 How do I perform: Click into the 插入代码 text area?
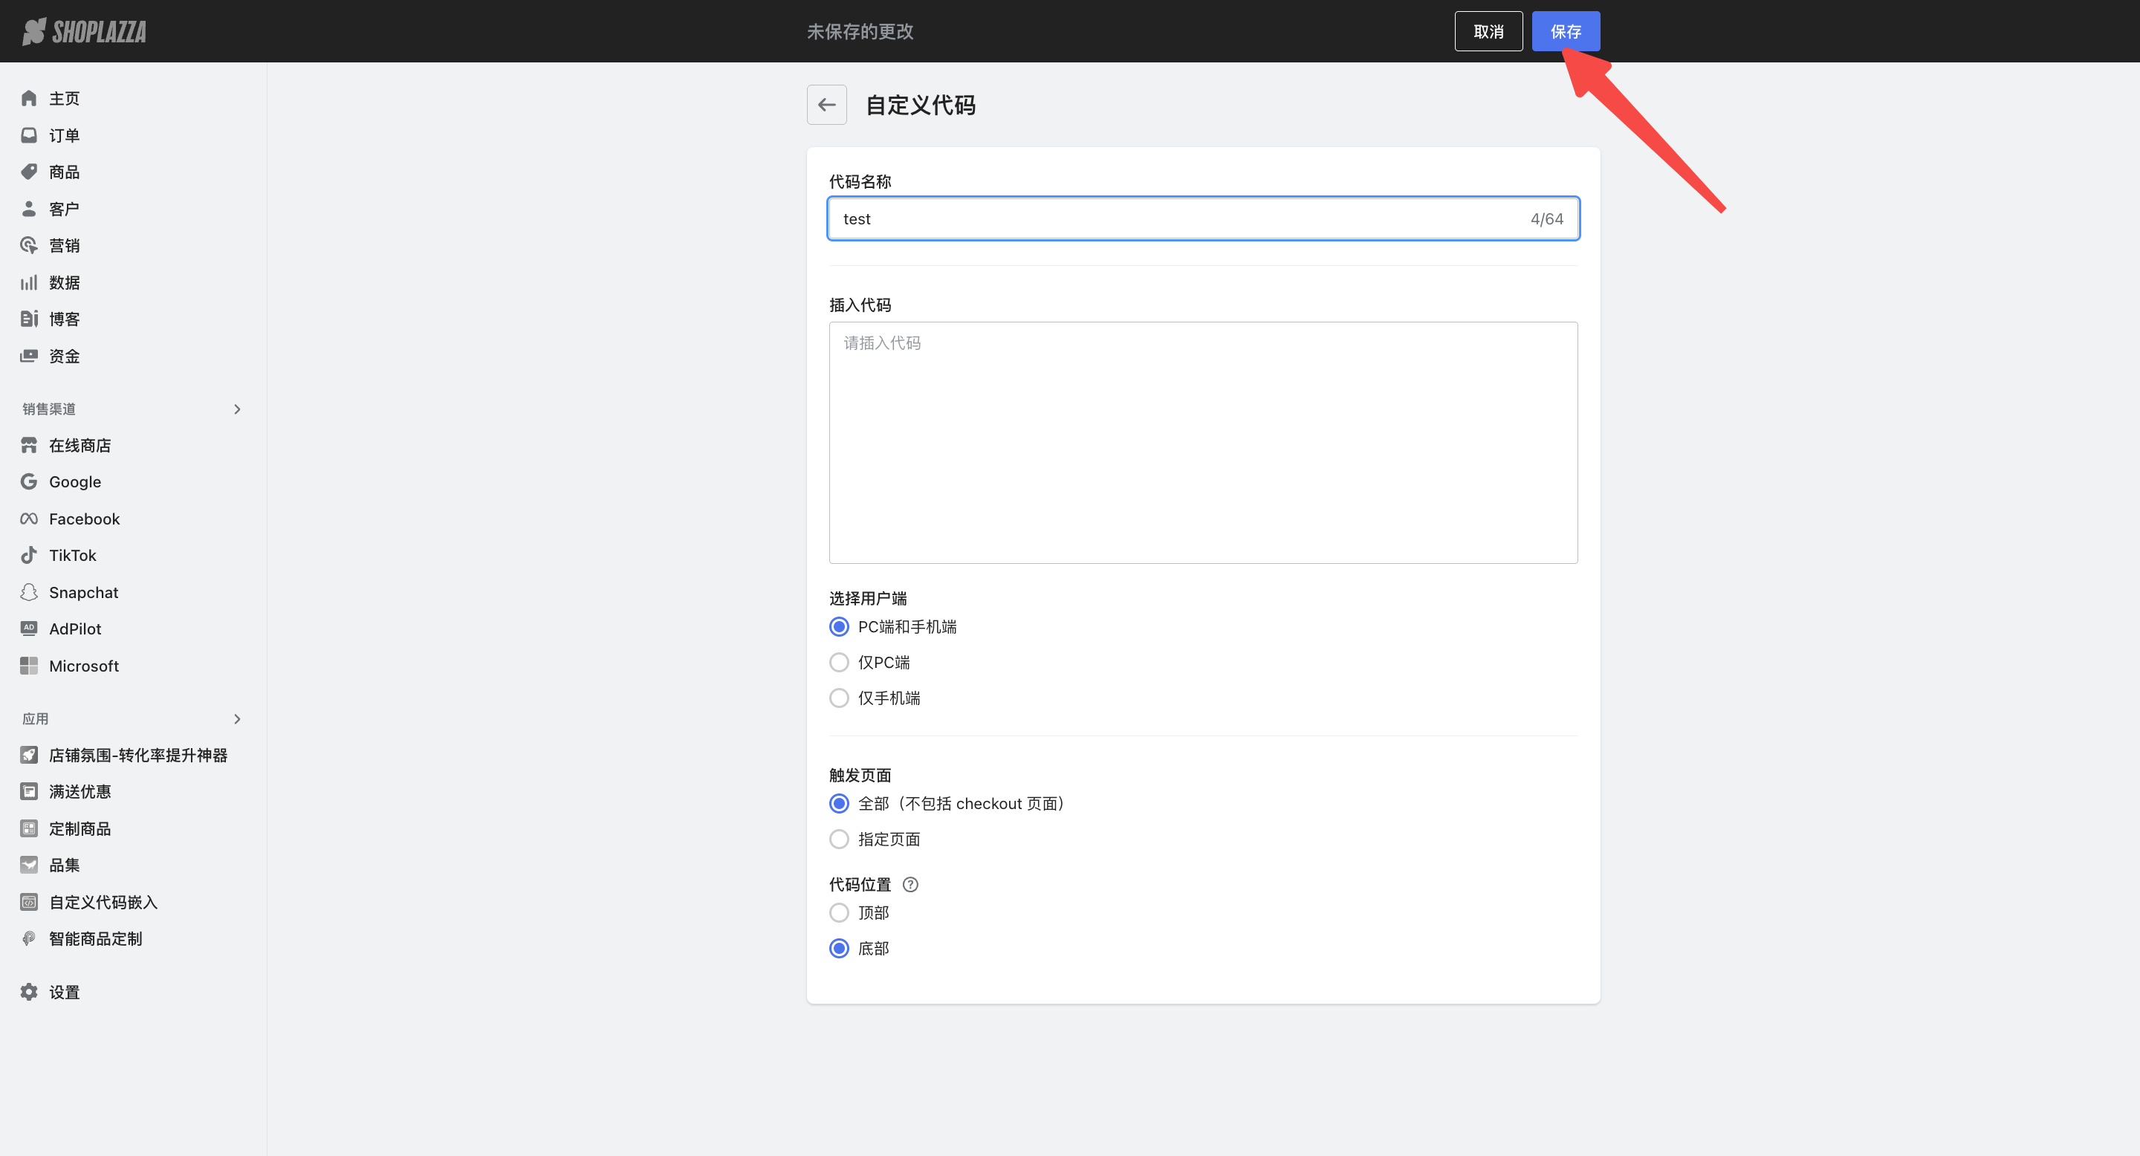tap(1202, 442)
